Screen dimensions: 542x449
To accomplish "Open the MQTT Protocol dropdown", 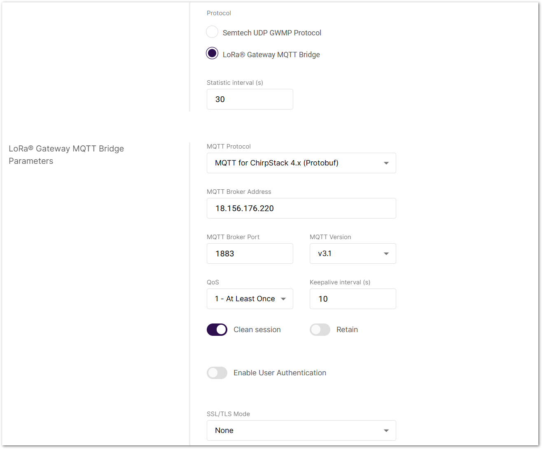I will pyautogui.click(x=301, y=163).
